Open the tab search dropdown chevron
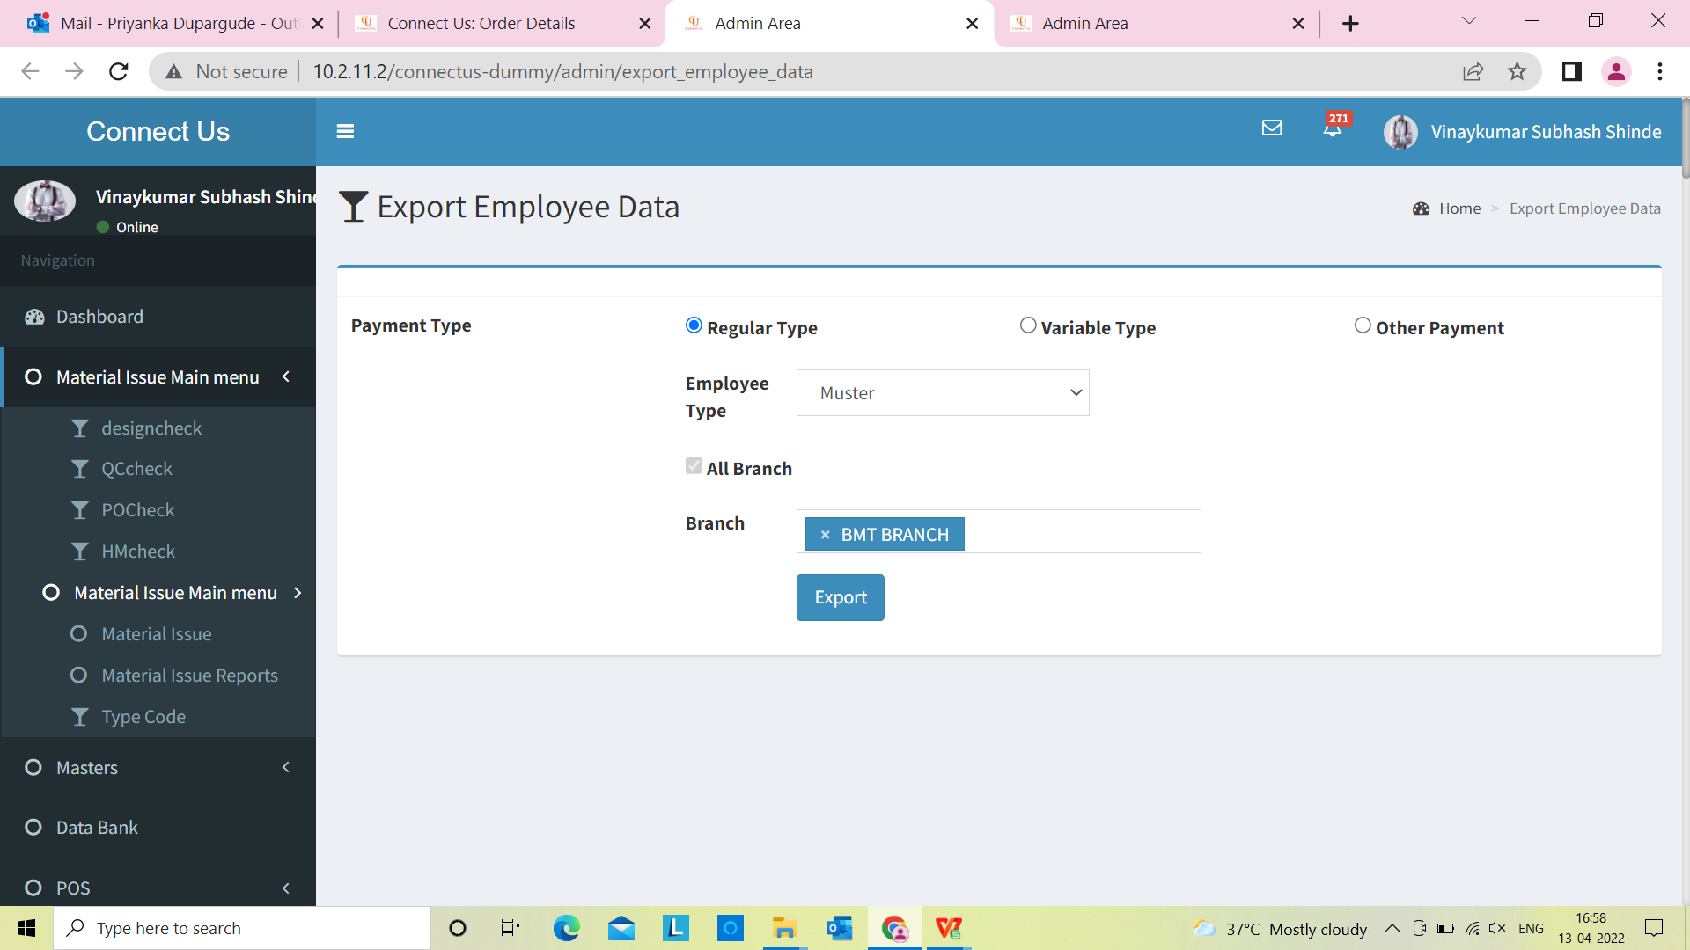The width and height of the screenshot is (1690, 950). coord(1469,21)
